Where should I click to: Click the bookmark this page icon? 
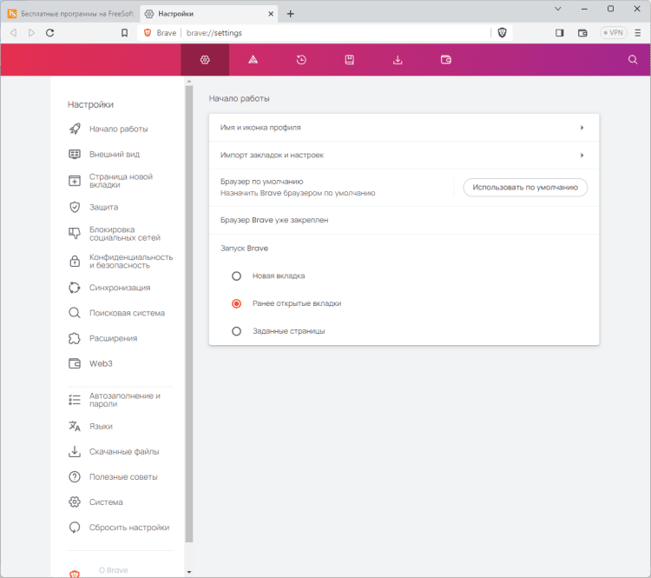(124, 33)
